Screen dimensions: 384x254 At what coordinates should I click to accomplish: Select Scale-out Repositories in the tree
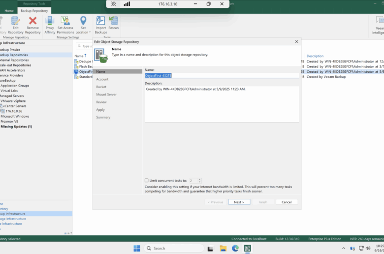pyautogui.click(x=15, y=65)
